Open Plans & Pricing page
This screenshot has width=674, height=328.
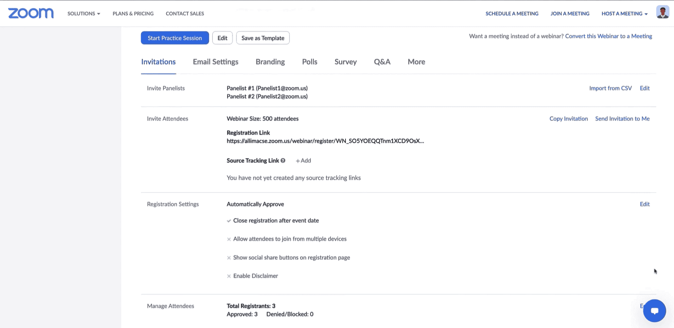point(133,13)
